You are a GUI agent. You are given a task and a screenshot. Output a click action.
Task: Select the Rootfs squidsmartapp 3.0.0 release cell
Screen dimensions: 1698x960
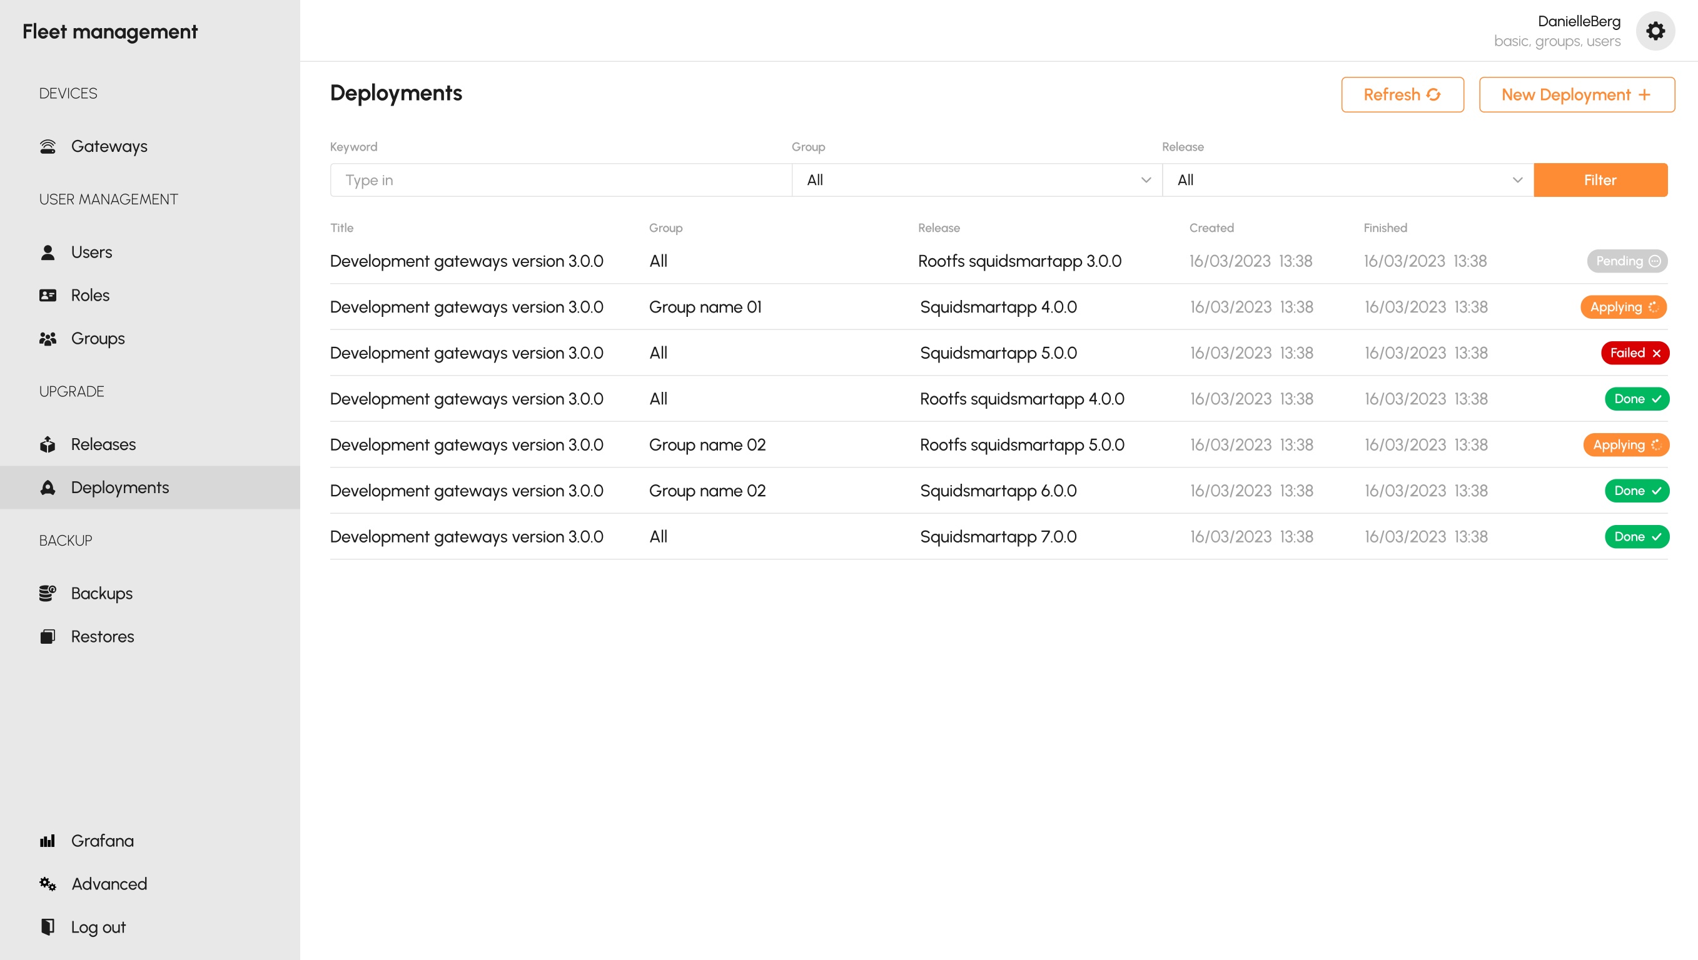[1019, 261]
